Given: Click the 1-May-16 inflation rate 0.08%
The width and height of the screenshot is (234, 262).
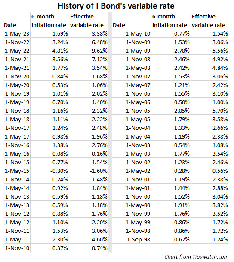Looking at the screenshot, I should [60, 154].
